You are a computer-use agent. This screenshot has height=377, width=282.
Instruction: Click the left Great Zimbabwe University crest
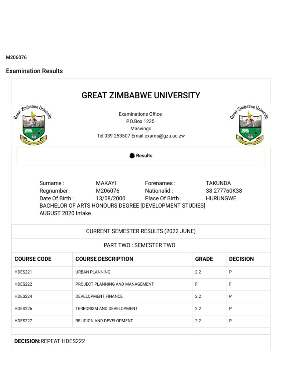click(x=32, y=125)
